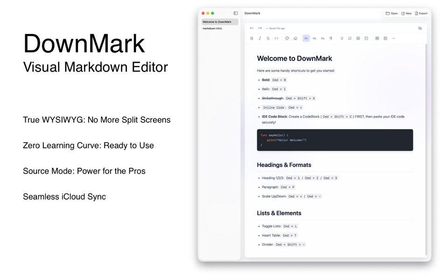Click the Open button
This screenshot has height=277, width=443.
(x=392, y=13)
